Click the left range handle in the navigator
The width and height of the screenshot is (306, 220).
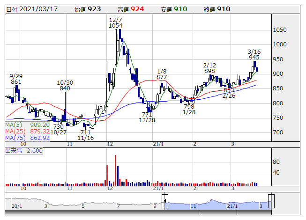tap(165, 202)
